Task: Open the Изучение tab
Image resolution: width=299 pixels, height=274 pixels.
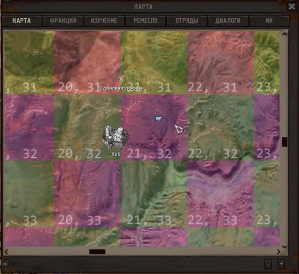Action: pos(104,21)
